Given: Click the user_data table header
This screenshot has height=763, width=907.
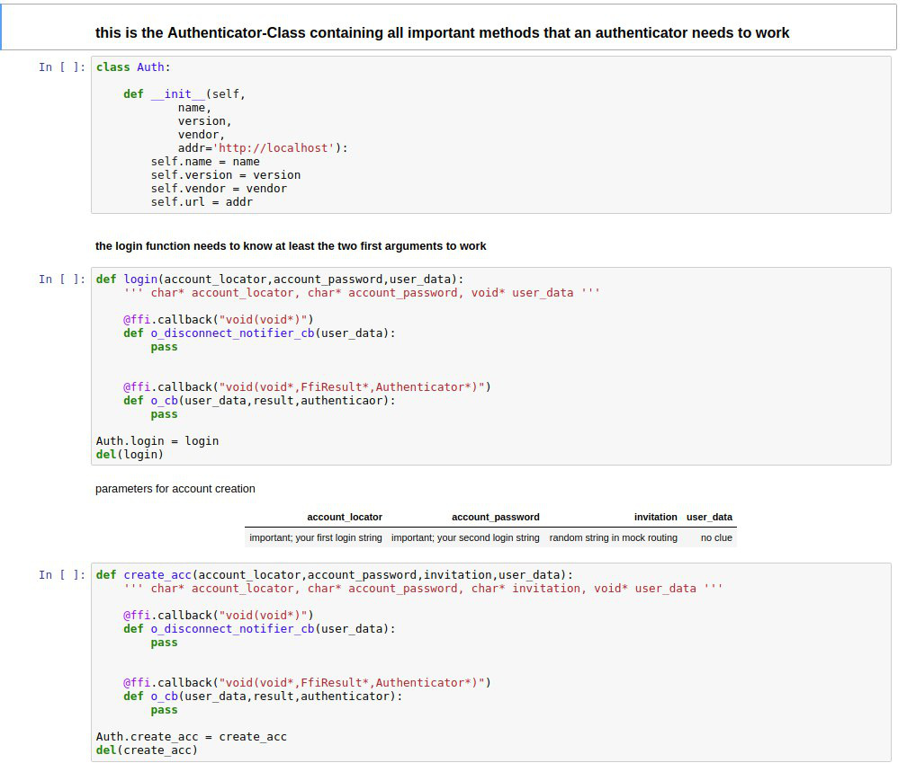Looking at the screenshot, I should [x=709, y=517].
